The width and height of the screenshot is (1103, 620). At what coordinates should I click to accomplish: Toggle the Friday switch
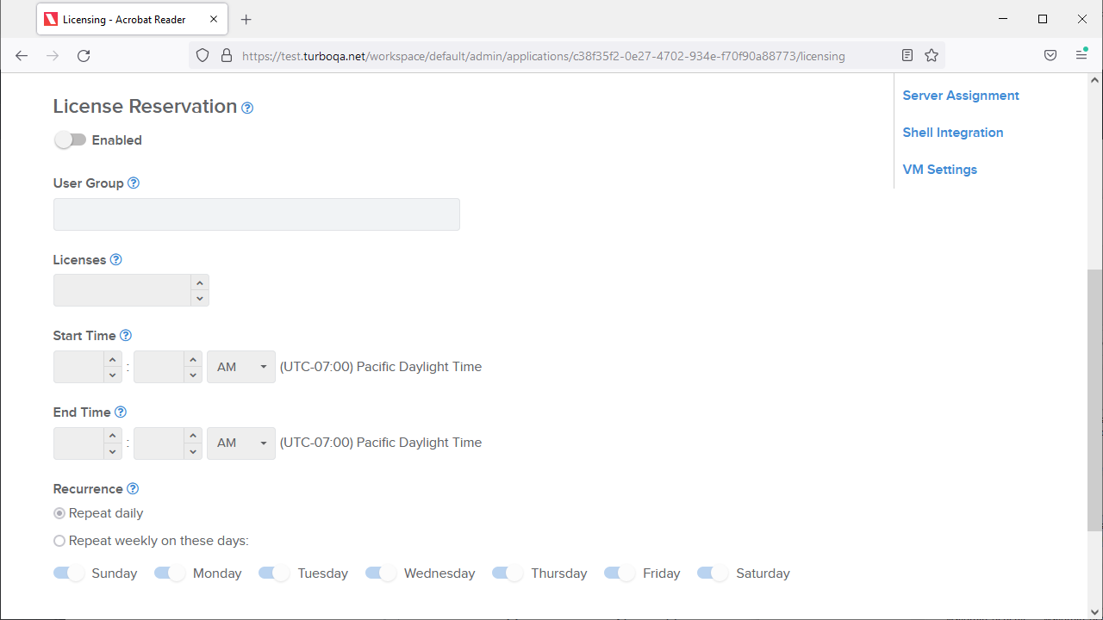[x=620, y=573]
